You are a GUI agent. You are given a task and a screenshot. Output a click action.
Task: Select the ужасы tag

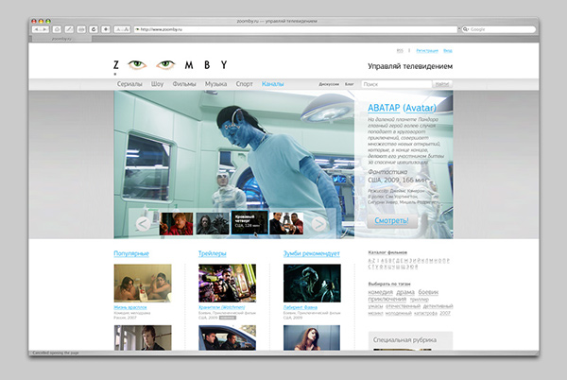click(375, 306)
